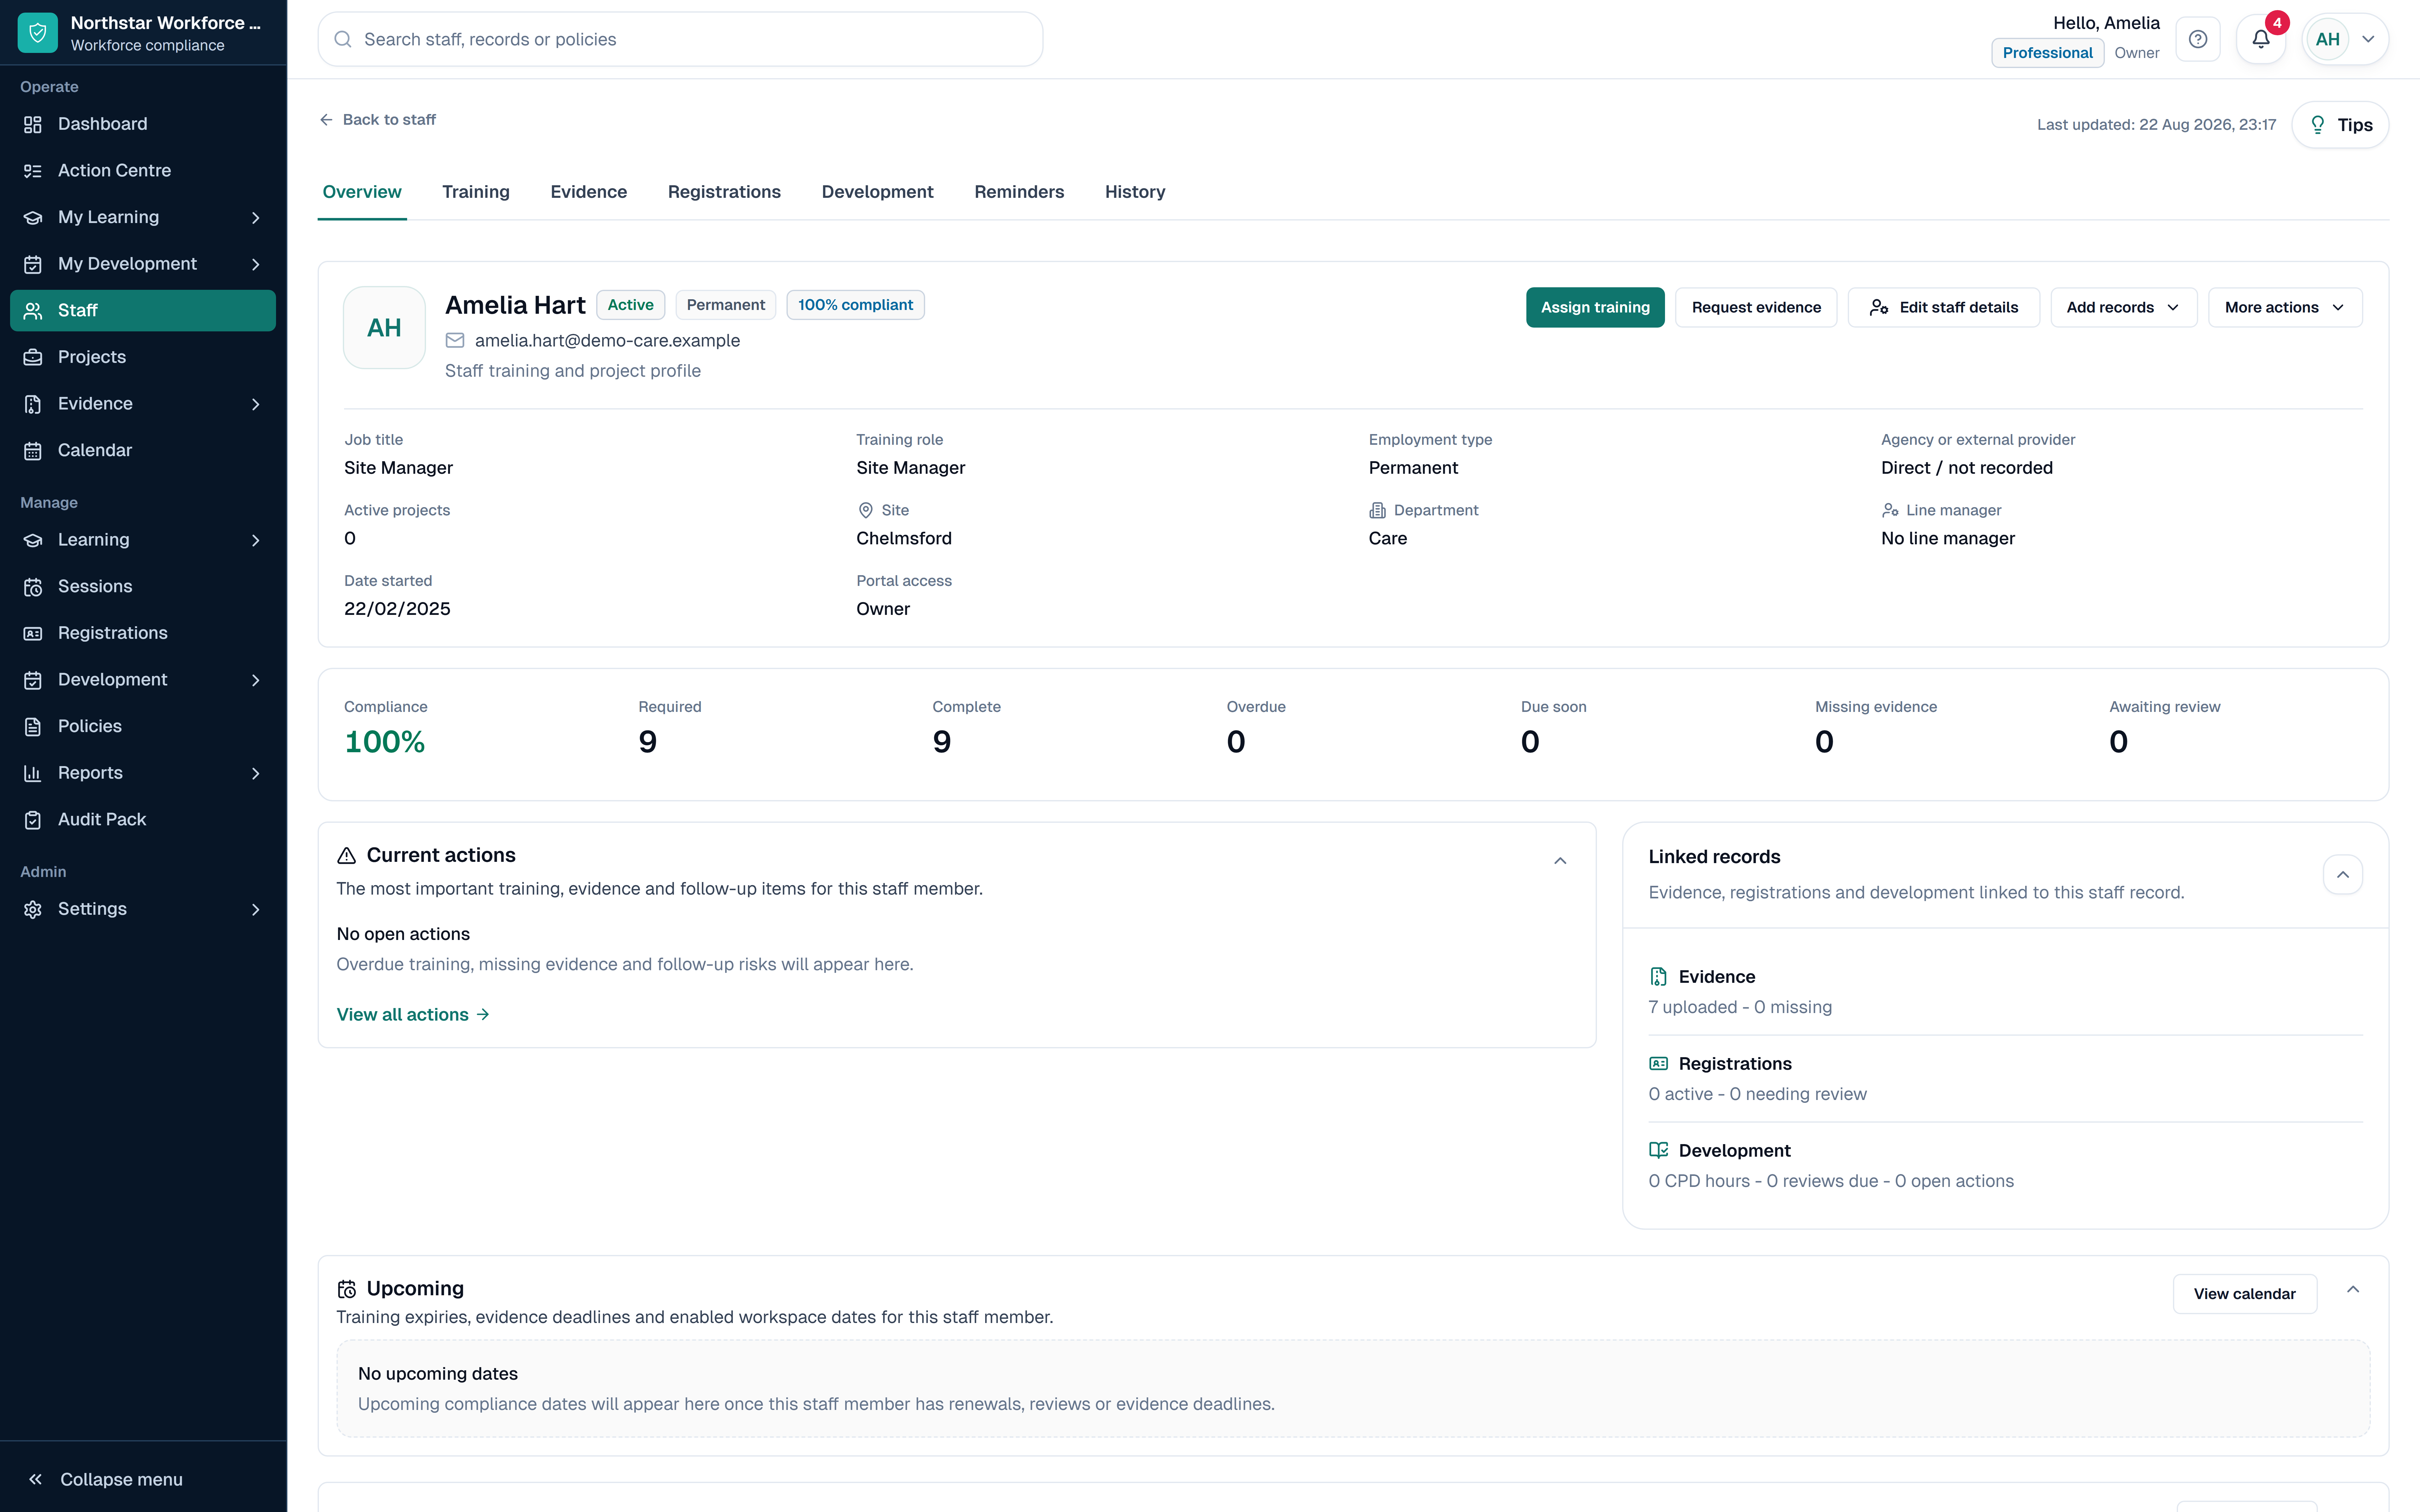Click the email envelope icon by Amelia's address
2420x1512 pixels.
coord(455,340)
